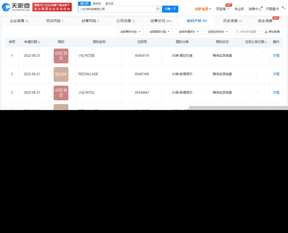Open the 小红书文旅 trademark thumbnail
Image resolution: width=288 pixels, height=233 pixels.
pyautogui.click(x=61, y=56)
